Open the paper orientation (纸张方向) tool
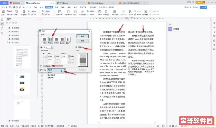This screenshot has height=128, width=216. click(x=60, y=13)
